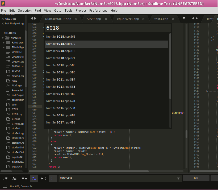Toggle case sensitive search option
This screenshot has height=190, width=218.
click(x=15, y=178)
